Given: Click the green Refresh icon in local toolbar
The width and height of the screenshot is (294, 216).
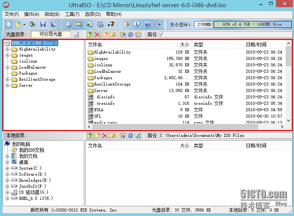Looking at the screenshot, I should click(138, 135).
